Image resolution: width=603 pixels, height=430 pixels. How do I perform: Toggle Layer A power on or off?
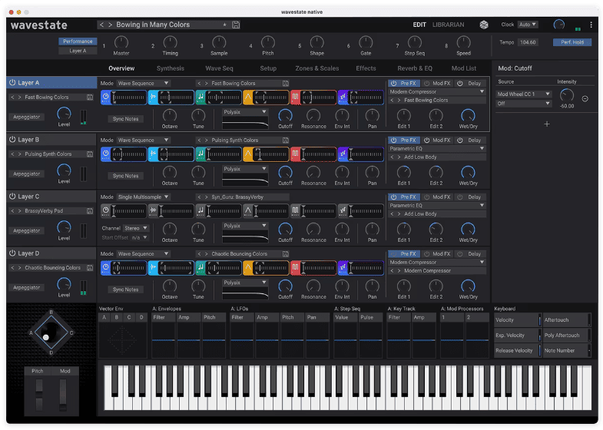coord(12,83)
